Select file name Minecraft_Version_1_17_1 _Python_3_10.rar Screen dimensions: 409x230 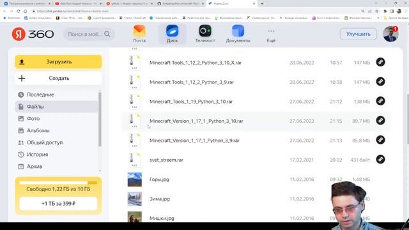click(x=196, y=121)
